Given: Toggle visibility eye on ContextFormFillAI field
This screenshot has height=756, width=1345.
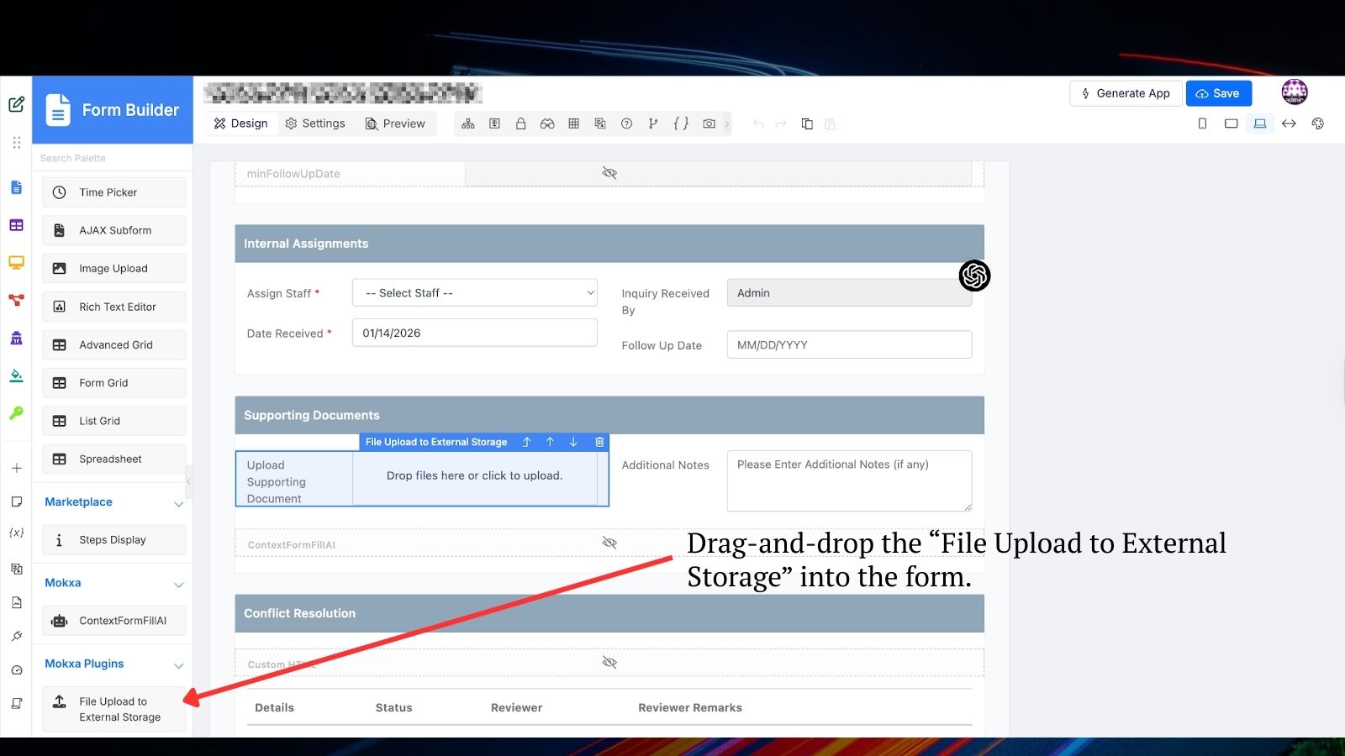Looking at the screenshot, I should click(609, 543).
